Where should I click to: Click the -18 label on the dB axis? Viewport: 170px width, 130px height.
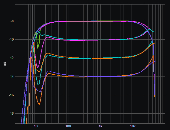coord(11,114)
